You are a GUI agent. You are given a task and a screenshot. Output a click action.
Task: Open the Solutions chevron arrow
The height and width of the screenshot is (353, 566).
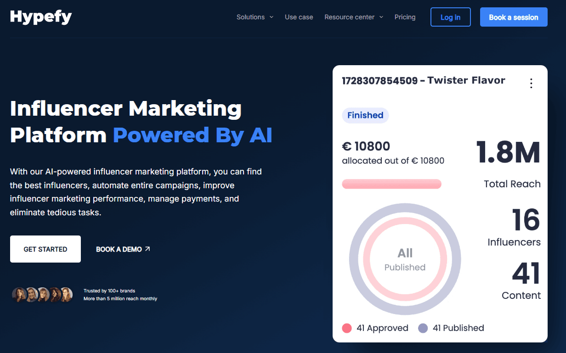click(x=271, y=17)
